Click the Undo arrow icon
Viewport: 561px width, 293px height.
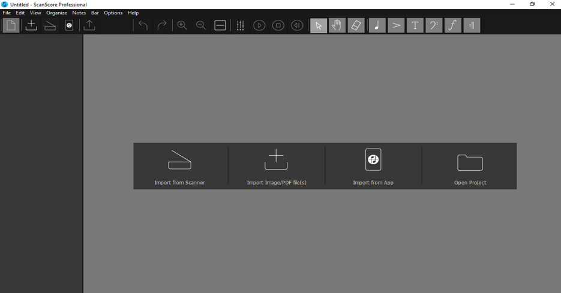(143, 25)
